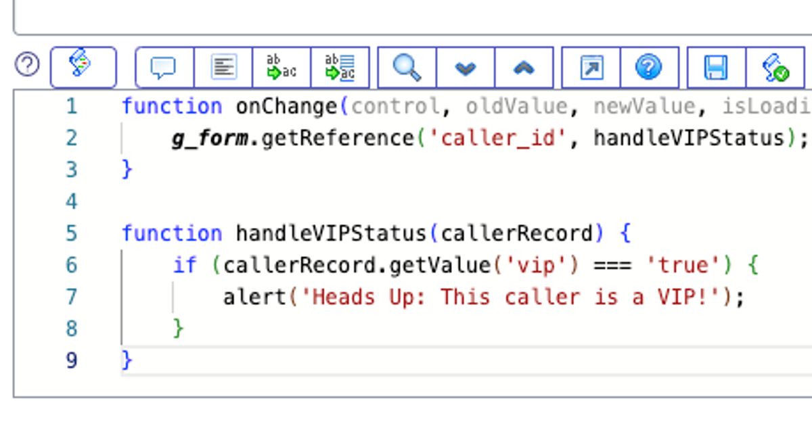This screenshot has width=812, height=426.
Task: Save the script using the floppy disk icon
Action: tap(717, 68)
